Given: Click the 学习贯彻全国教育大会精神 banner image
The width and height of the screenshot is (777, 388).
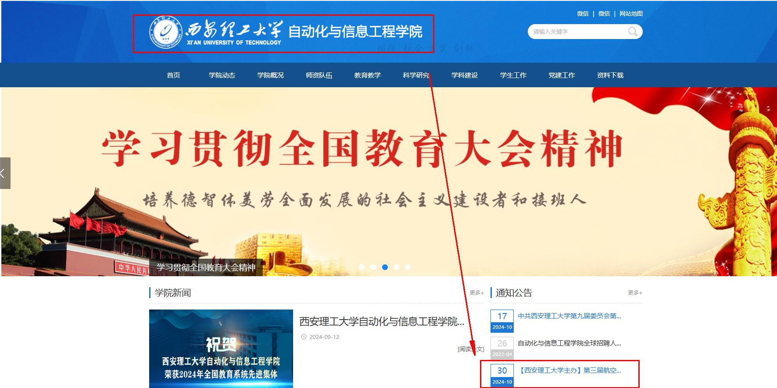Looking at the screenshot, I should [389, 182].
